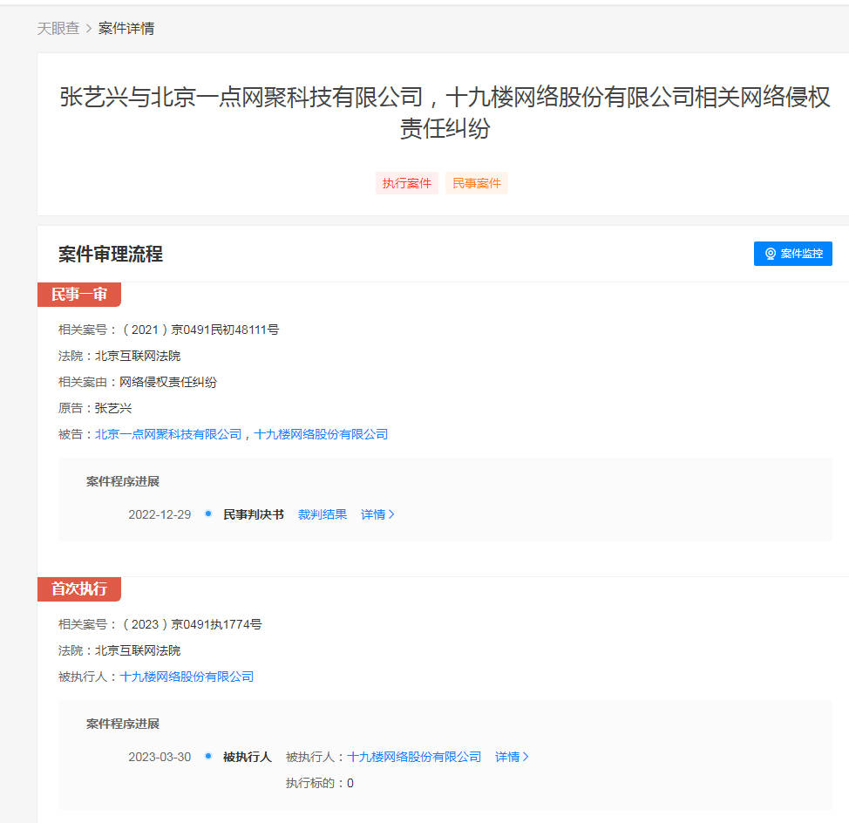Screen dimensions: 849x823
Task: Select the 民事案件 tag
Action: [477, 184]
